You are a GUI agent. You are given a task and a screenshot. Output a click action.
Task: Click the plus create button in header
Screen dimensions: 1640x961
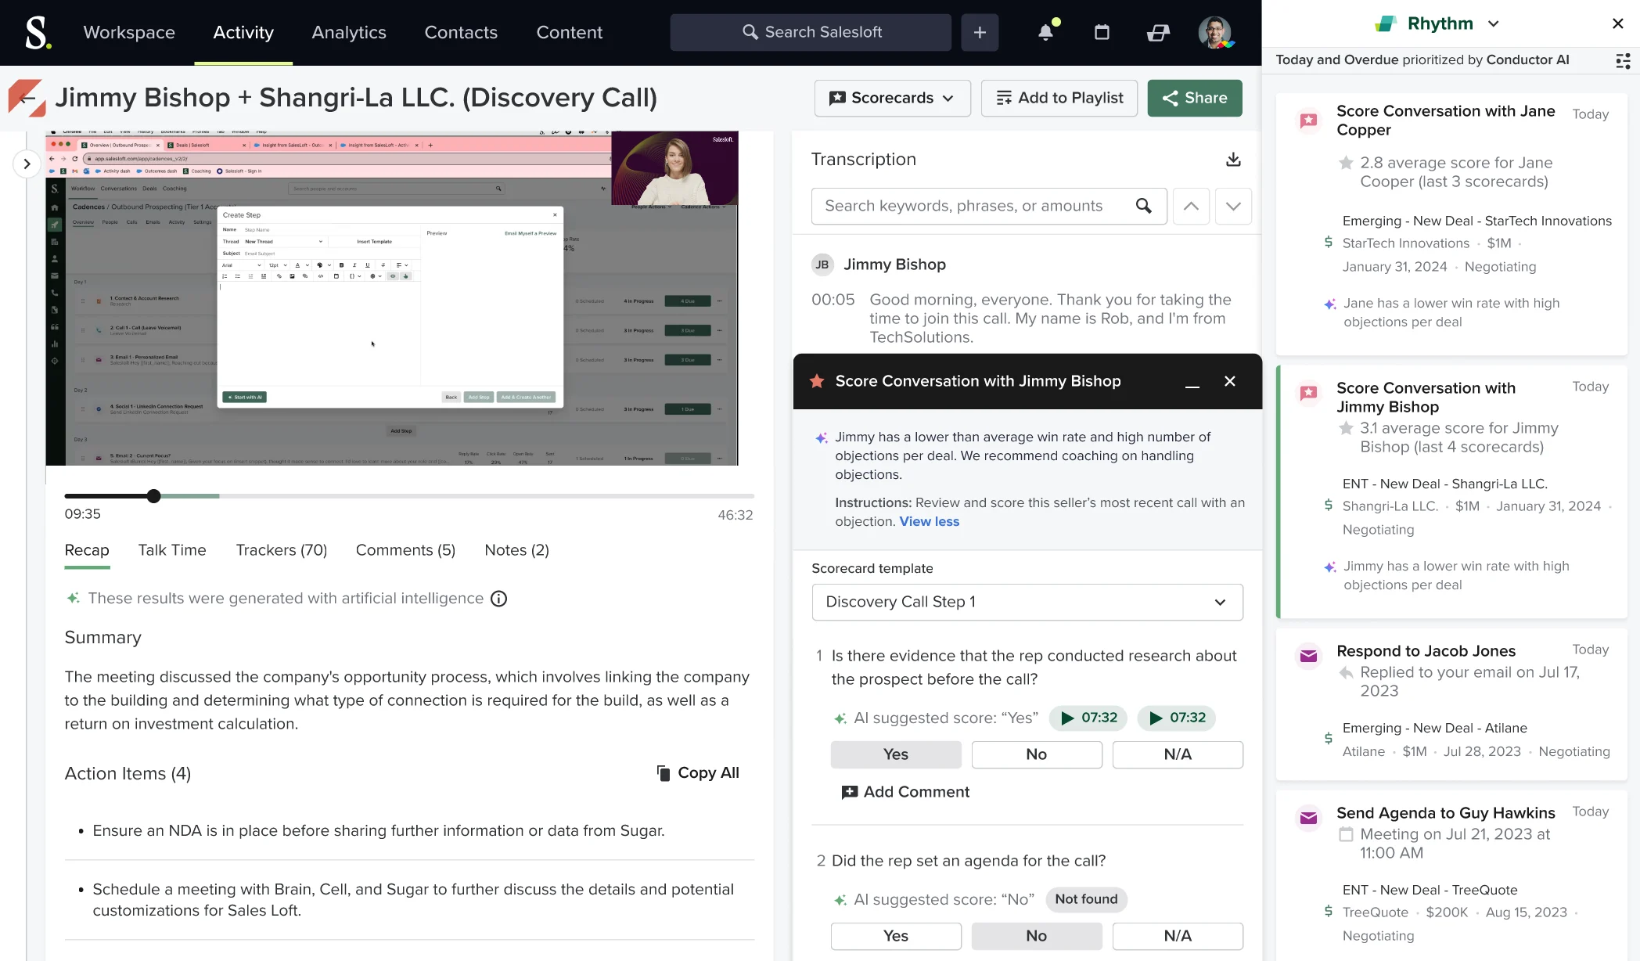point(980,32)
